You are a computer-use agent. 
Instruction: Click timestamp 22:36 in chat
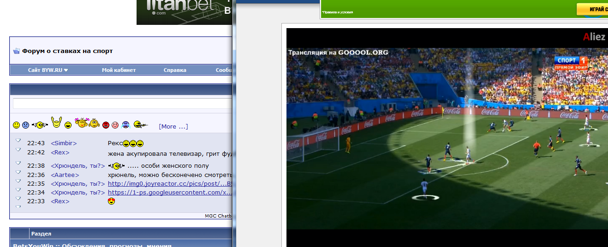(36, 175)
